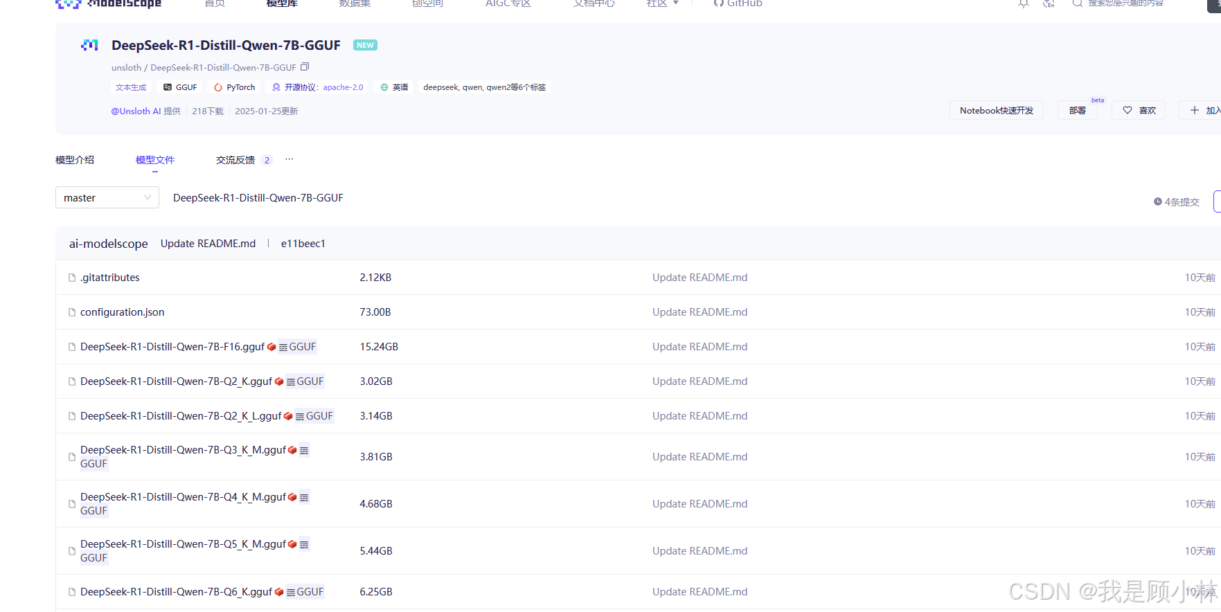
Task: Open DeepSeek-R1-Distill-Qwen-7B-F16.gguf file
Action: point(172,347)
